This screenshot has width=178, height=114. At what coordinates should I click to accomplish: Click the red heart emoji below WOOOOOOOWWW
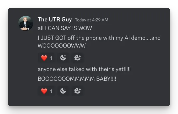[44, 58]
